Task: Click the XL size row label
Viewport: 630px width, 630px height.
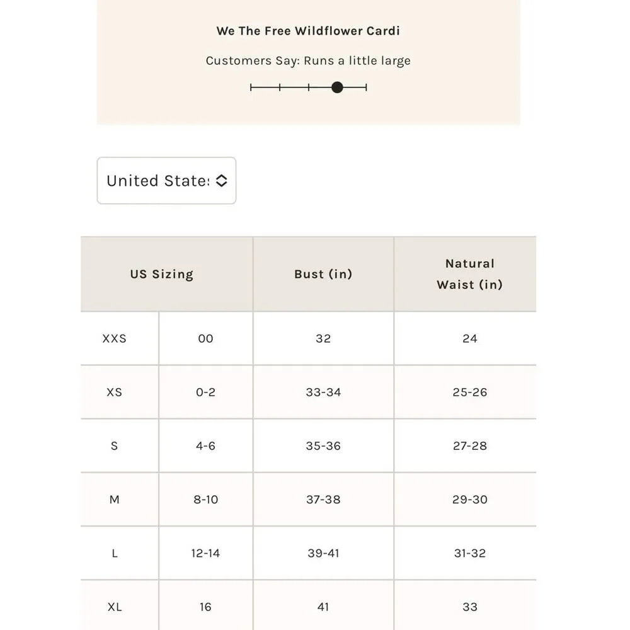Action: coord(115,607)
